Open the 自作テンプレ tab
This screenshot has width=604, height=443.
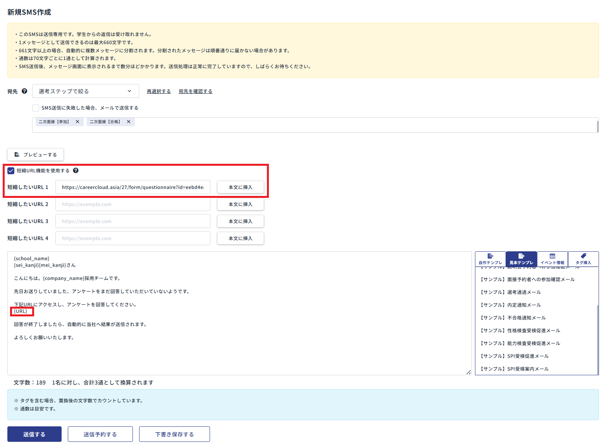pos(490,259)
